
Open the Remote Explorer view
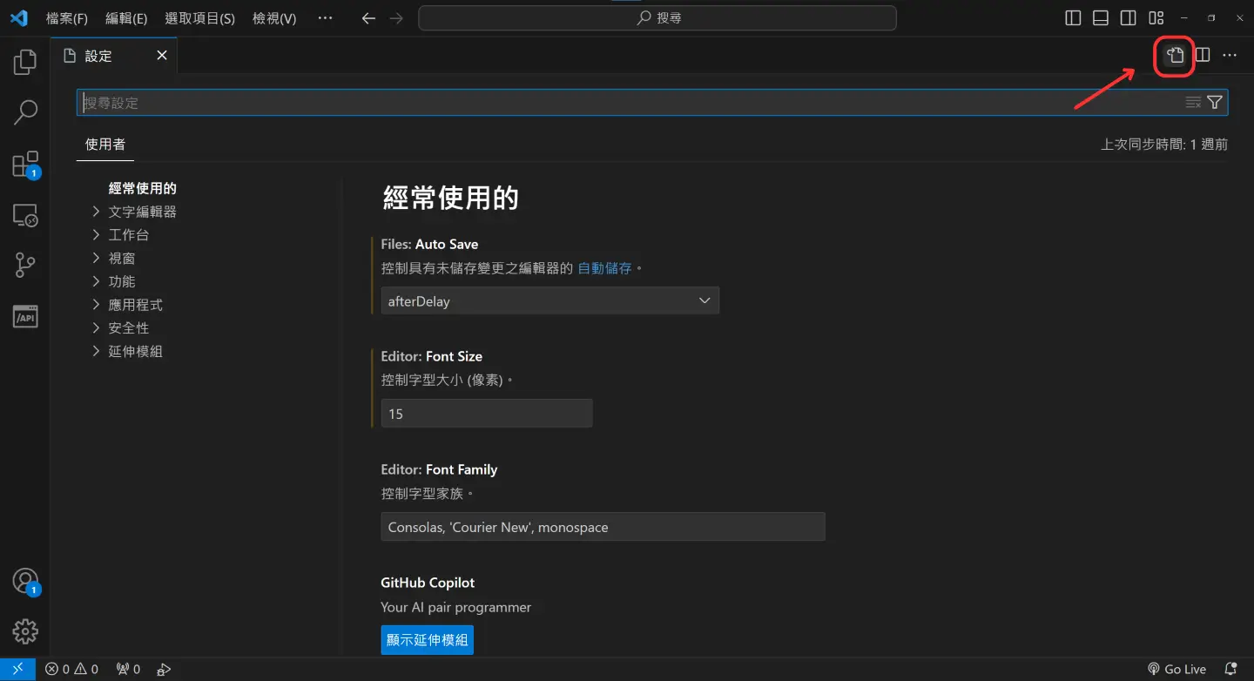point(24,215)
